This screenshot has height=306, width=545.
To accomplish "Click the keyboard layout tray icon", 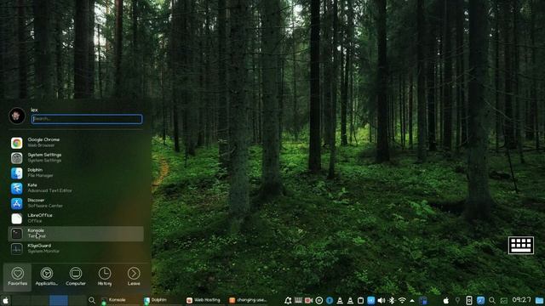I will (298, 300).
